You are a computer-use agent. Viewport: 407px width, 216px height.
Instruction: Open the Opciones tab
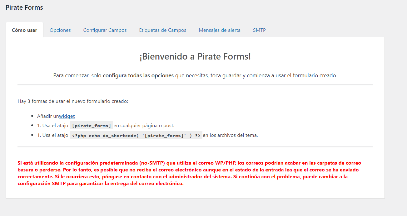click(60, 30)
